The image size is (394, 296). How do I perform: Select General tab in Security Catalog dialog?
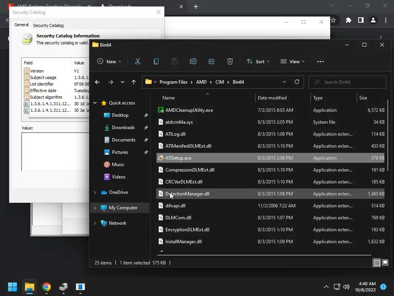point(22,25)
